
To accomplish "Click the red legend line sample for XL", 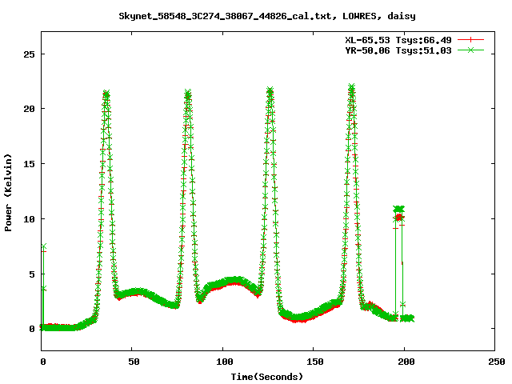I will pyautogui.click(x=470, y=40).
